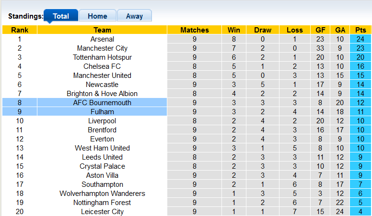Click the Total standings tab
Viewport: 372px width, 216px height.
pos(61,16)
